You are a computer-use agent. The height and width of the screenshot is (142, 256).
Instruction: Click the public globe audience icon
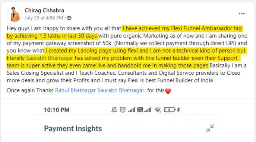tap(69, 18)
